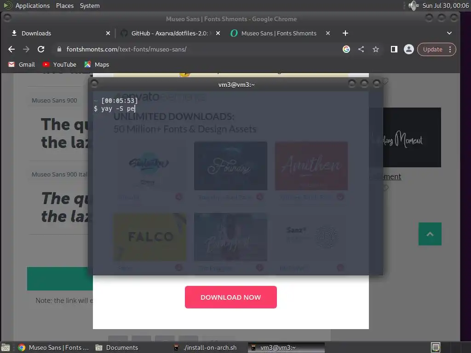Open Maps bookmark

(x=97, y=64)
